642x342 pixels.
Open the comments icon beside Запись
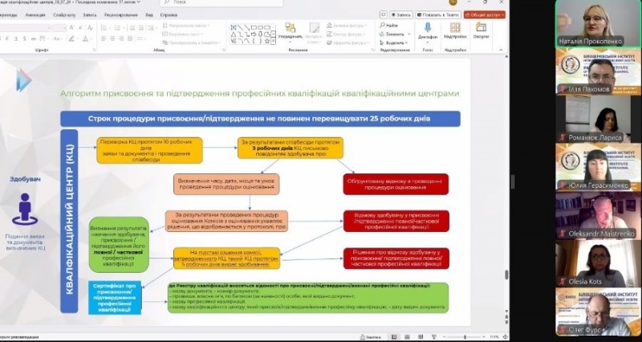click(x=384, y=14)
